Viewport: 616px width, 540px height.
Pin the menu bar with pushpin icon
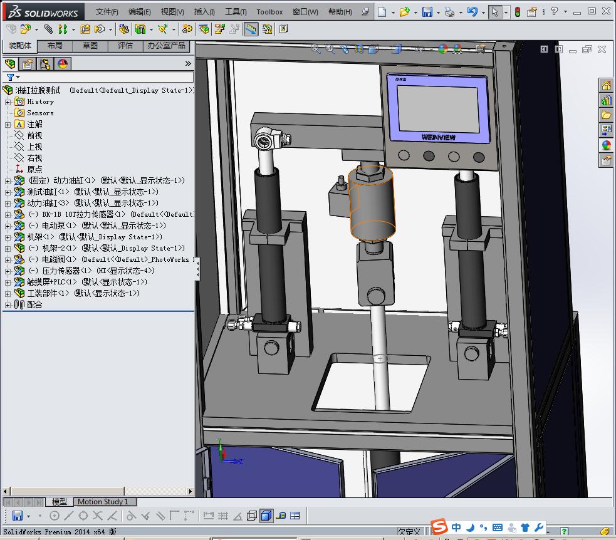[365, 12]
